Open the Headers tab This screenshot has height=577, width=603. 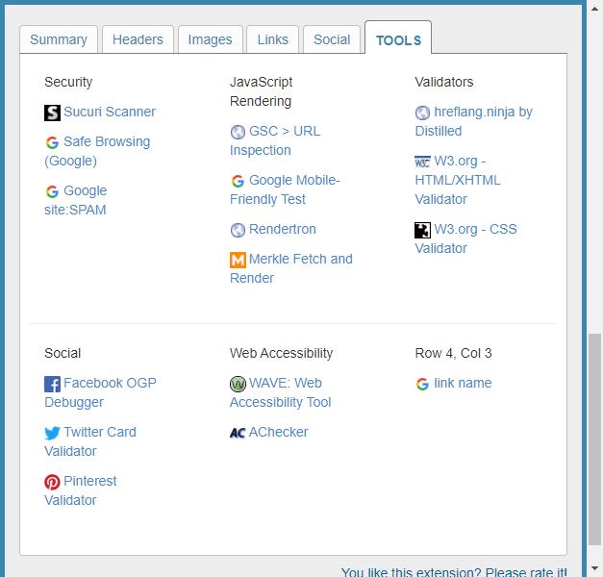pos(138,39)
